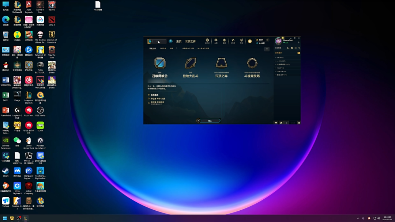This screenshot has width=395, height=222.
Task: Click the 确认 confirm button
Action: point(210,121)
